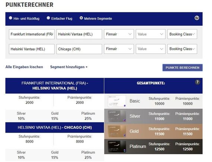This screenshot has width=212, height=162.
Task: Open second segment Finnair airline dropdown
Action: pyautogui.click(x=119, y=49)
